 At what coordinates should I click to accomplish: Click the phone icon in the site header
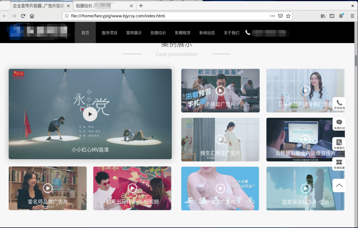(x=248, y=32)
